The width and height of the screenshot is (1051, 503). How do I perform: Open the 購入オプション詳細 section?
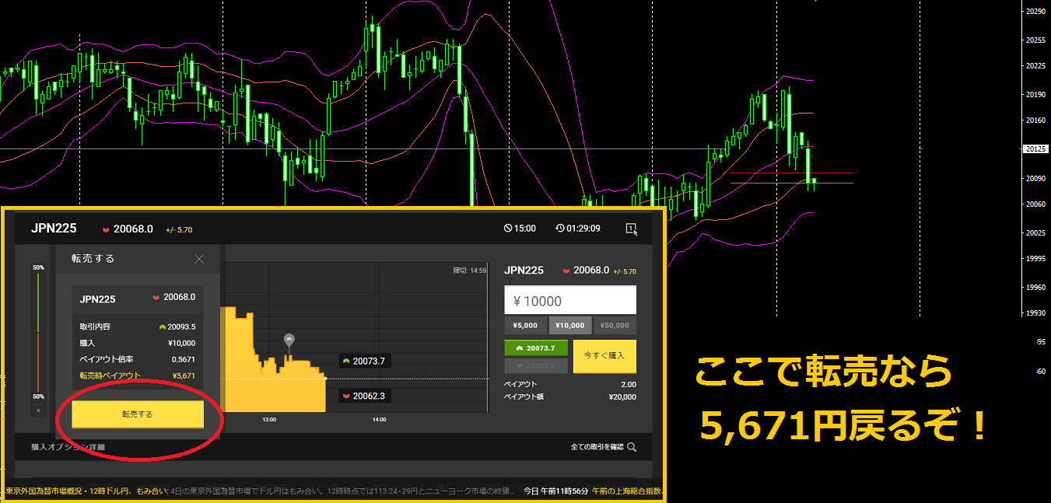[x=68, y=447]
